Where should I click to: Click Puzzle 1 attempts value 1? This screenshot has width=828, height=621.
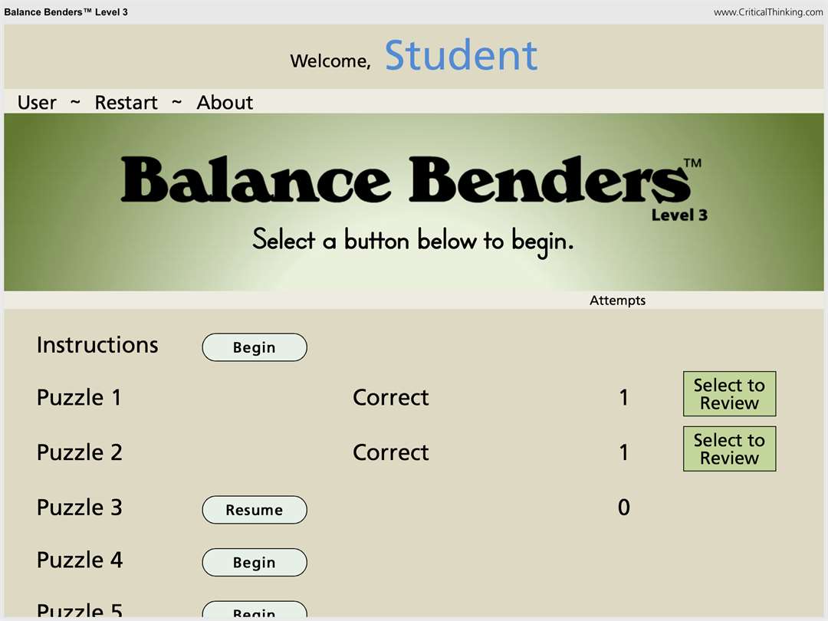coord(623,397)
